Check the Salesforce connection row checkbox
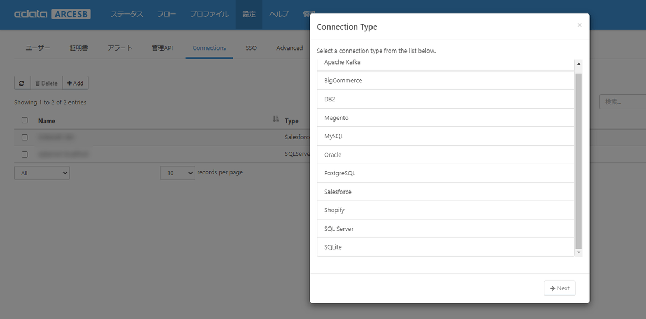Image resolution: width=646 pixels, height=319 pixels. click(x=24, y=138)
